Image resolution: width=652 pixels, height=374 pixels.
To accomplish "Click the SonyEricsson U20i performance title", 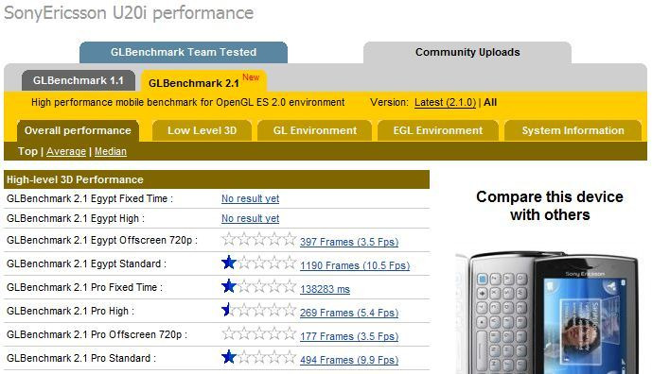I will tap(129, 13).
